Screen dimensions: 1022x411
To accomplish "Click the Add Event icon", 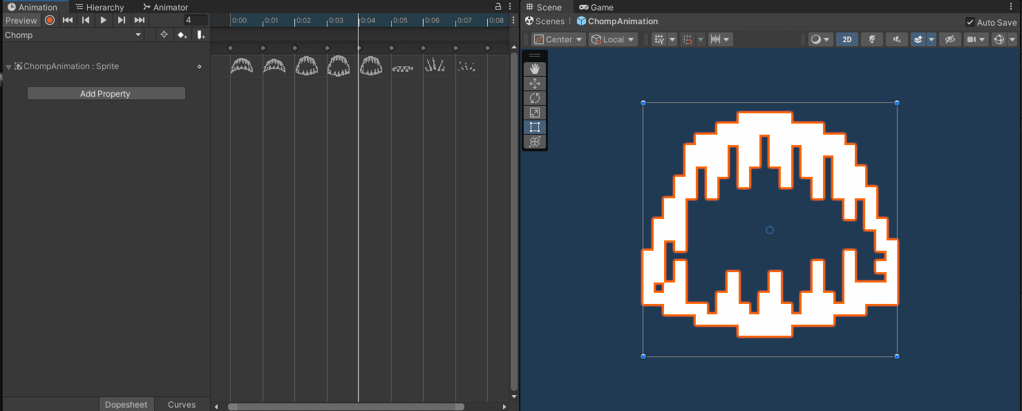I will pyautogui.click(x=200, y=35).
